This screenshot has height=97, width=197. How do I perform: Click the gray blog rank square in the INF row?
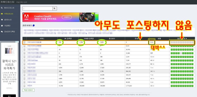[181, 53]
